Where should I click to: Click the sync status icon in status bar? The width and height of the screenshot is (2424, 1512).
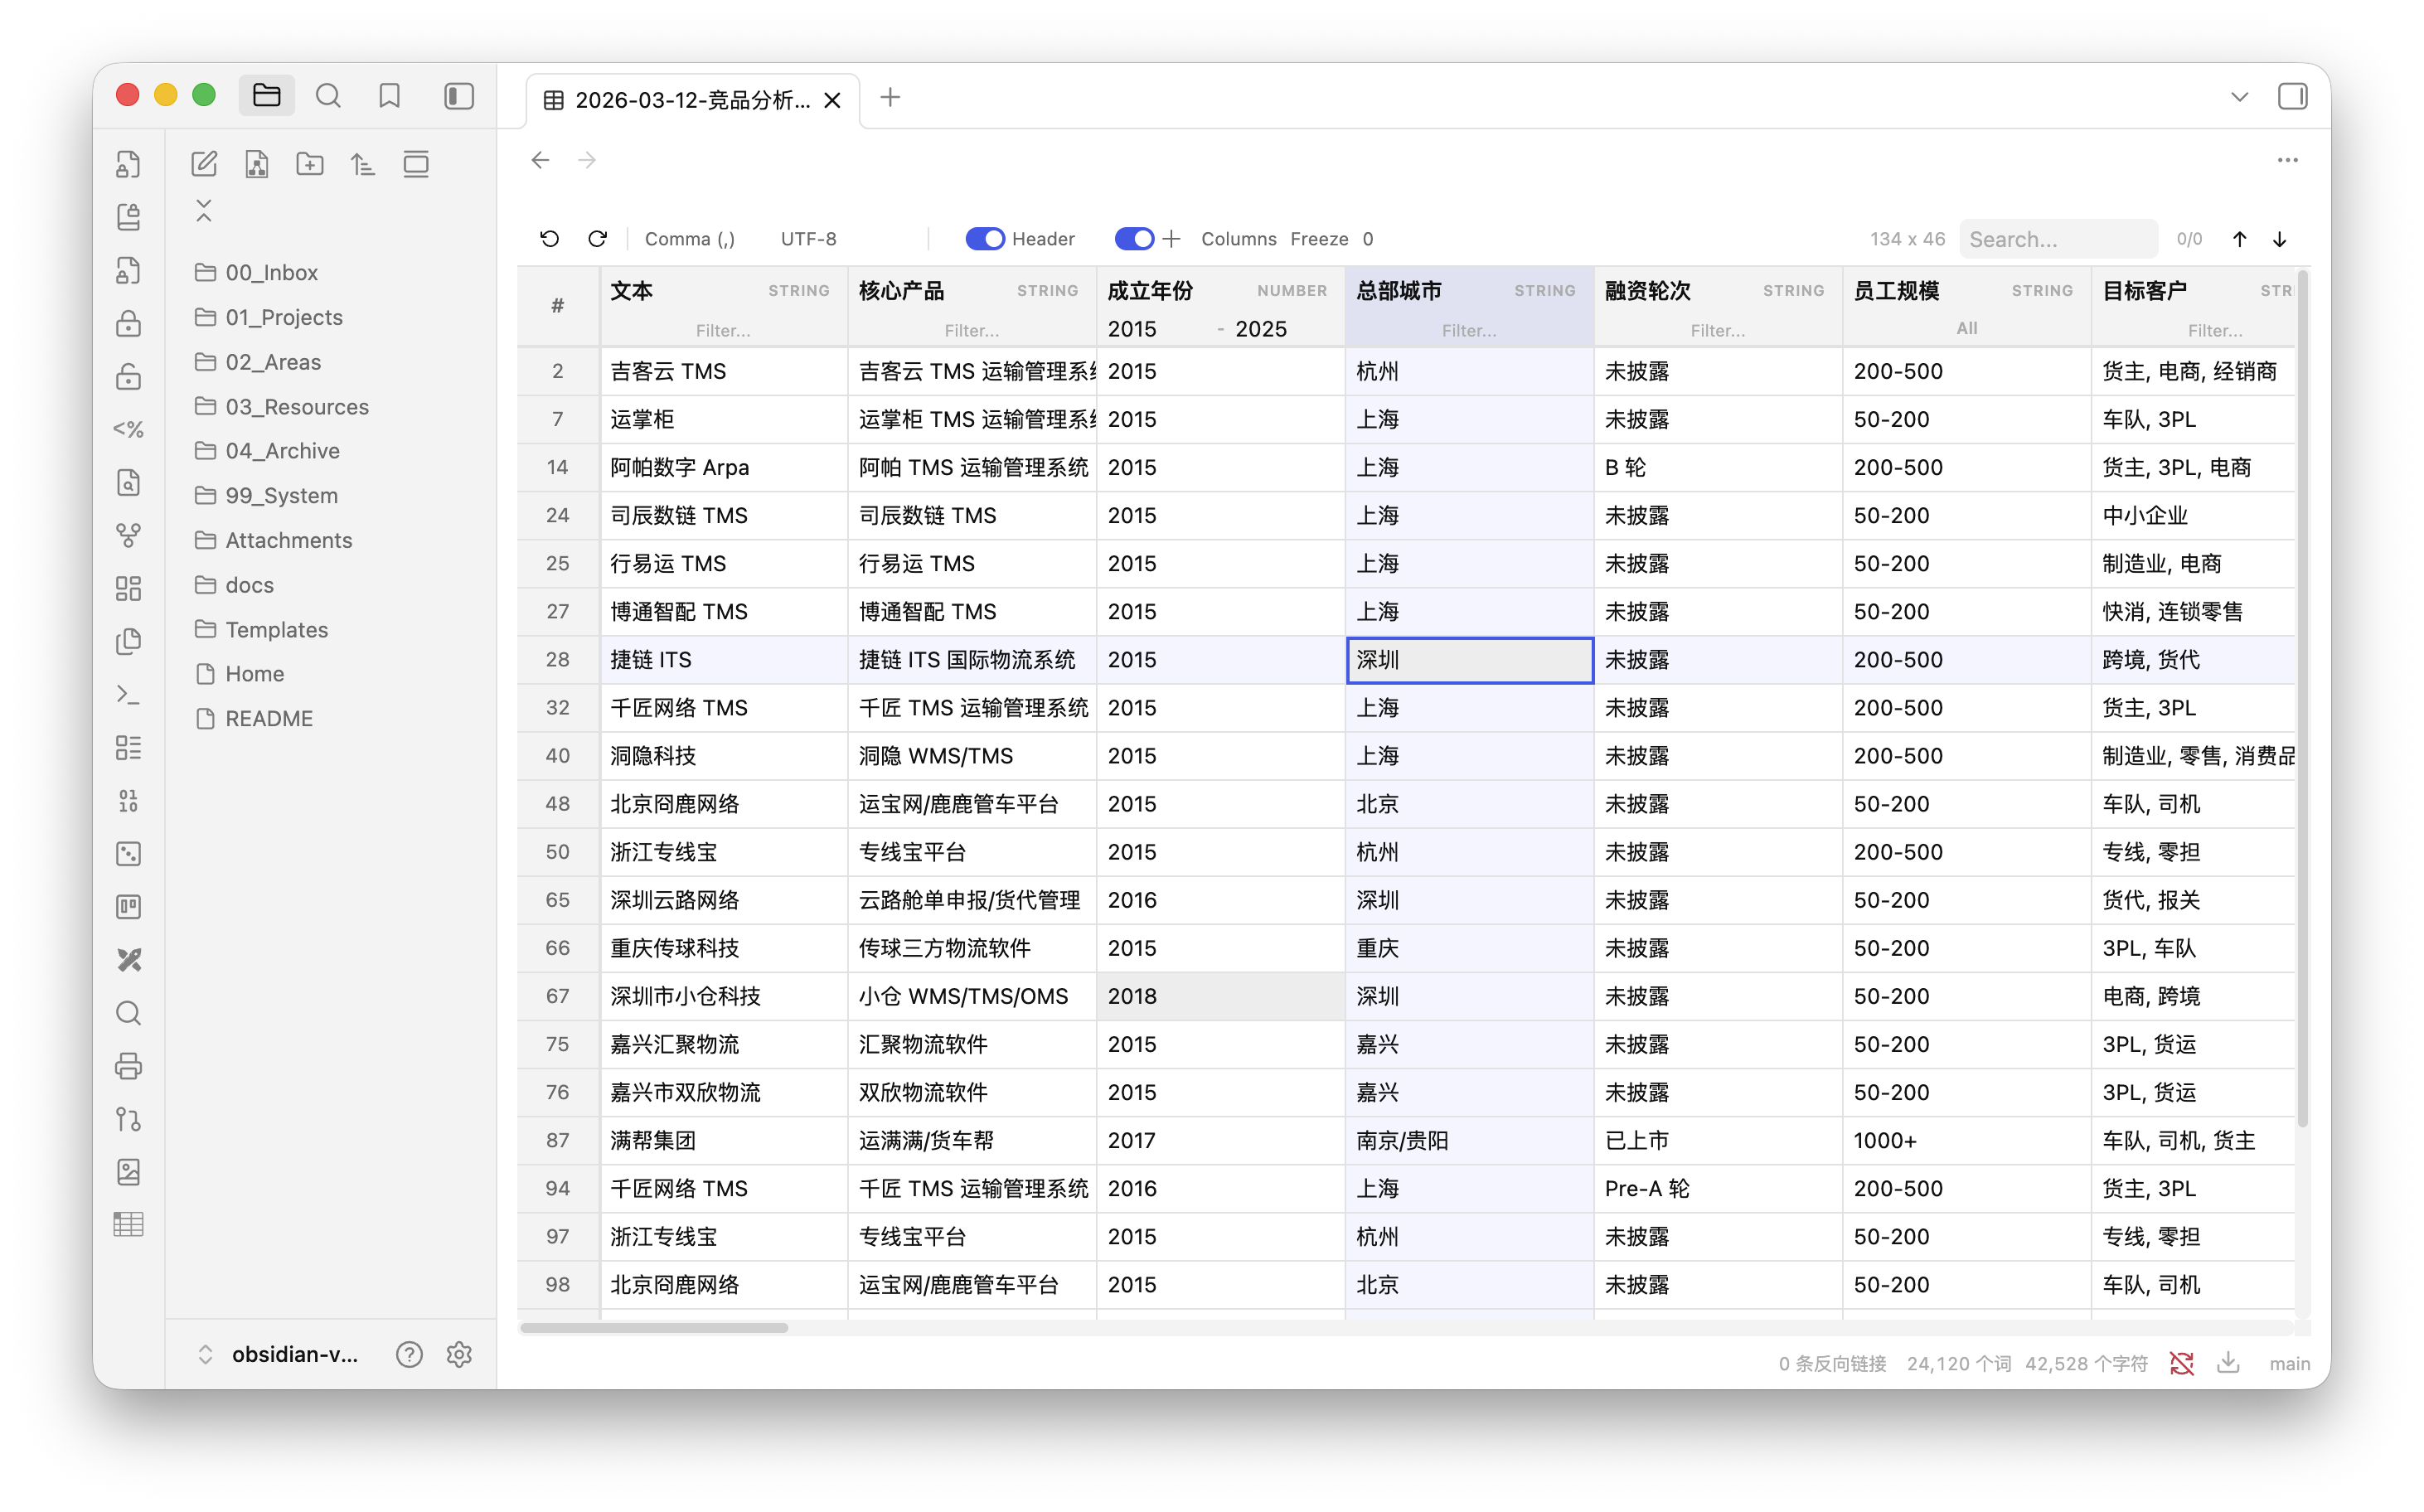tap(2181, 1363)
